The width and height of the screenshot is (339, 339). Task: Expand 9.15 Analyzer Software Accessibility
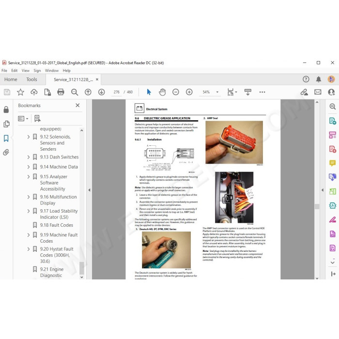pyautogui.click(x=29, y=177)
